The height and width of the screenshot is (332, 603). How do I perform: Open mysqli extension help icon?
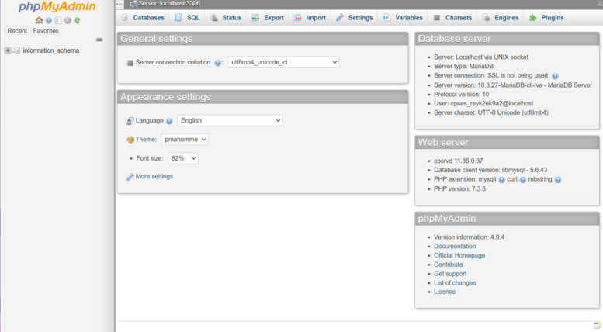(502, 180)
